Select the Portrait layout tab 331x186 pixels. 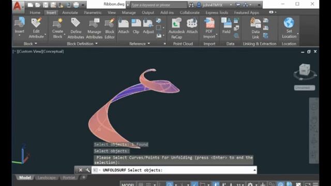69,178
